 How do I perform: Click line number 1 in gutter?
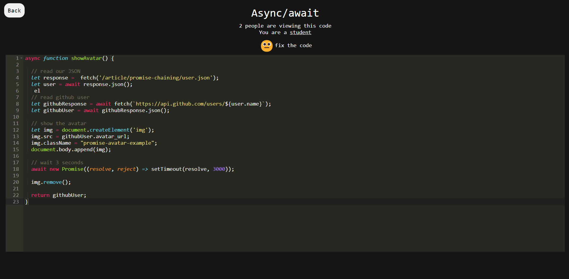(17, 58)
